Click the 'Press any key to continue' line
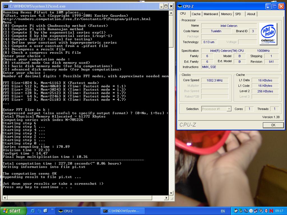287x215 pixels. click(37, 187)
